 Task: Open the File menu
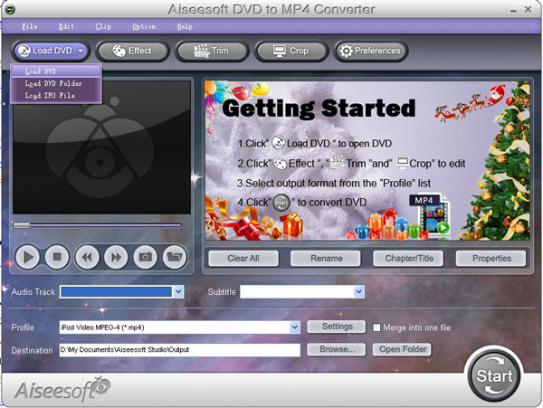[x=30, y=26]
